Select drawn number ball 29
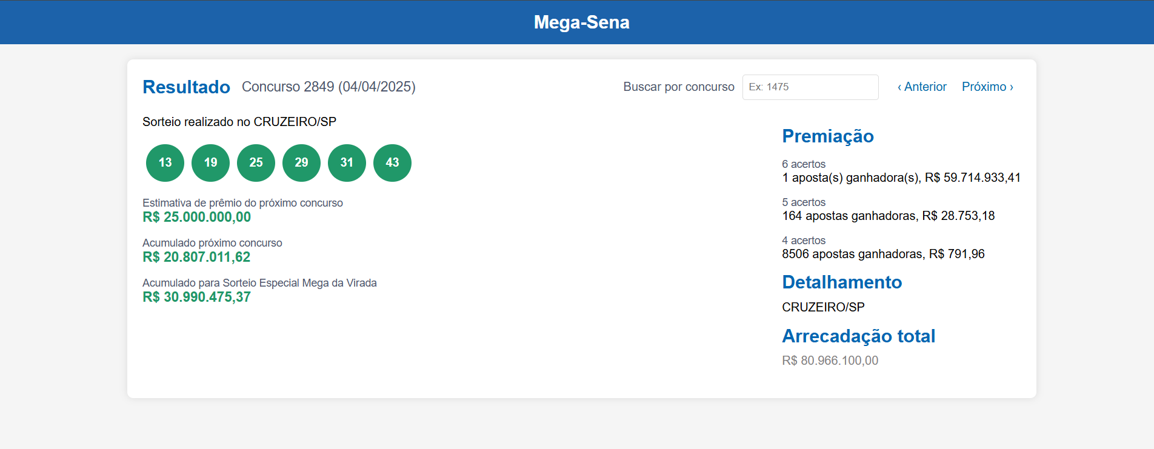The image size is (1154, 449). pyautogui.click(x=301, y=163)
